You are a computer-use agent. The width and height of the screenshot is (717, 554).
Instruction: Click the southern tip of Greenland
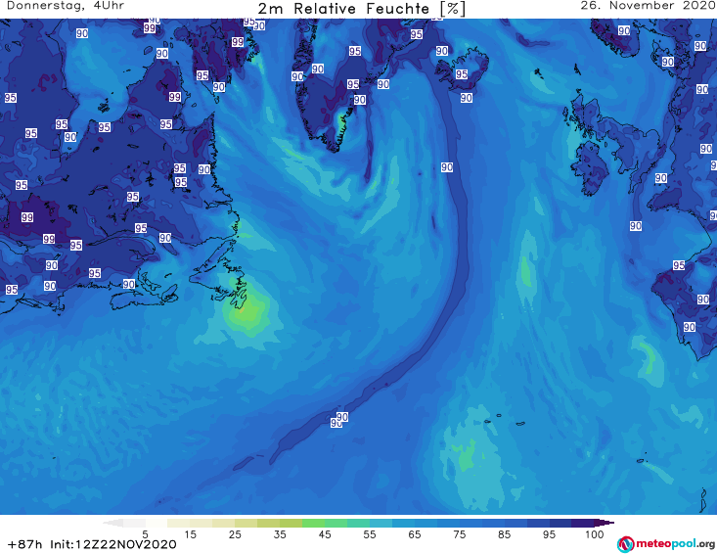pos(335,147)
